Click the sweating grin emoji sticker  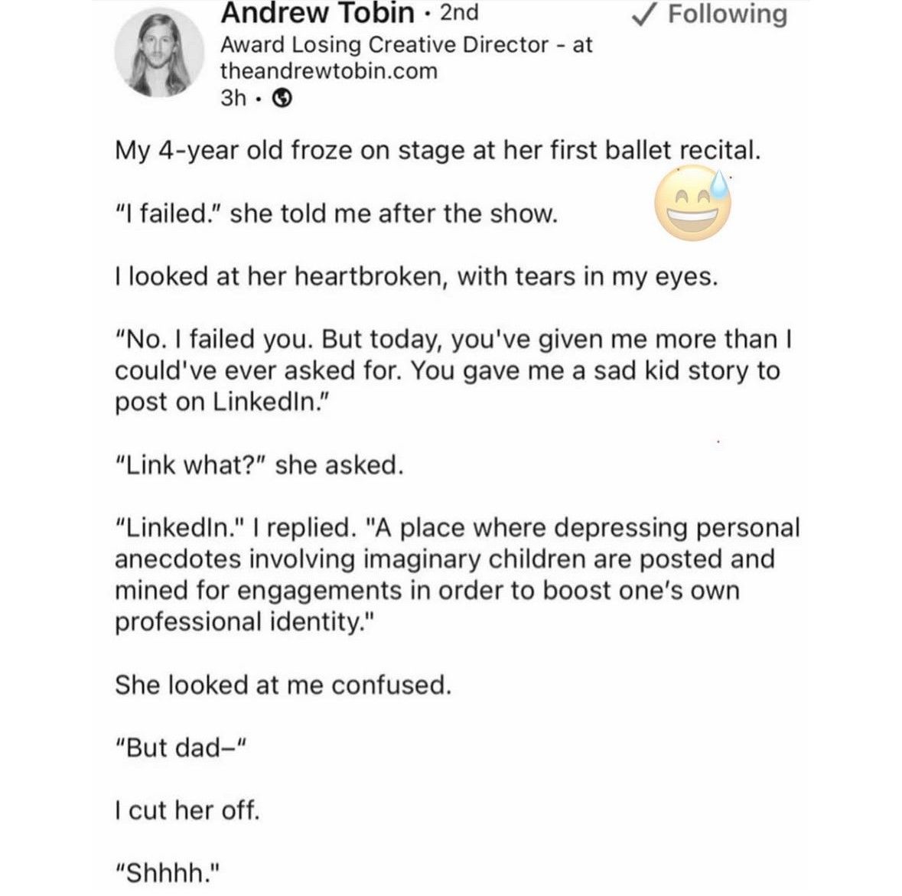tap(693, 203)
